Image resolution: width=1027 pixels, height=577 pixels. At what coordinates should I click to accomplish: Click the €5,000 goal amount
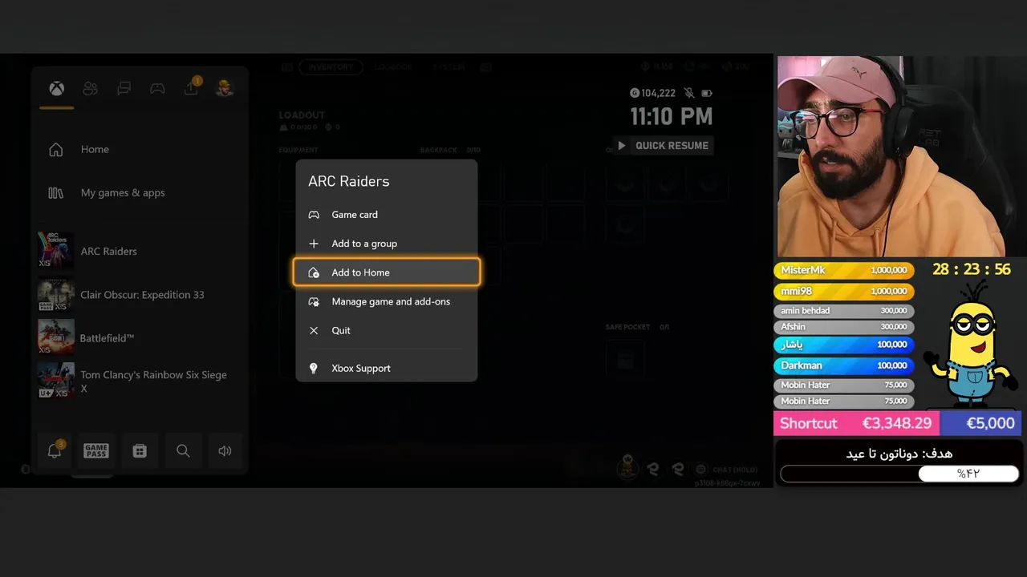click(x=990, y=423)
